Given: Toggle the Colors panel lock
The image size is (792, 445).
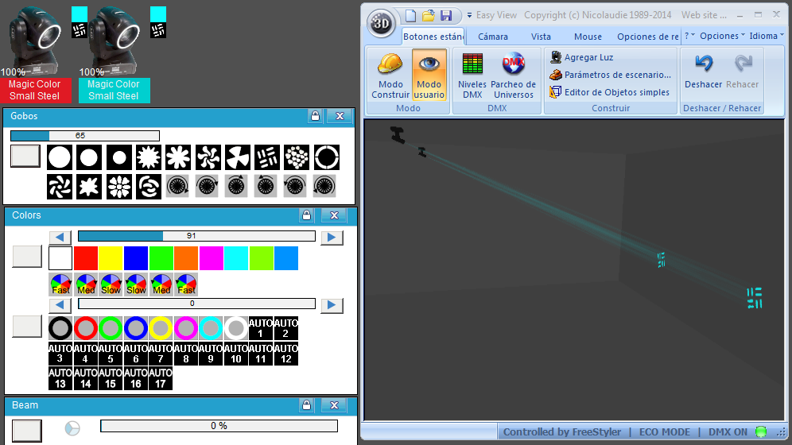Looking at the screenshot, I should tap(307, 215).
